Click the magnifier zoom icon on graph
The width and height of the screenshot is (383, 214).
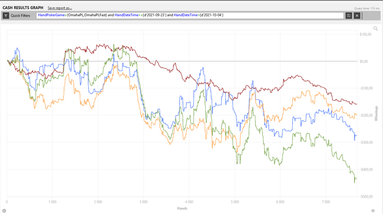[x=376, y=28]
